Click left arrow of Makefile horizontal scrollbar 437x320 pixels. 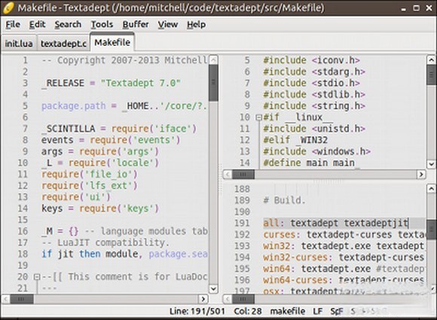click(x=228, y=299)
